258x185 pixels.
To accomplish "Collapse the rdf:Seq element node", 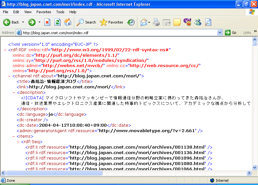I will click(x=18, y=142).
